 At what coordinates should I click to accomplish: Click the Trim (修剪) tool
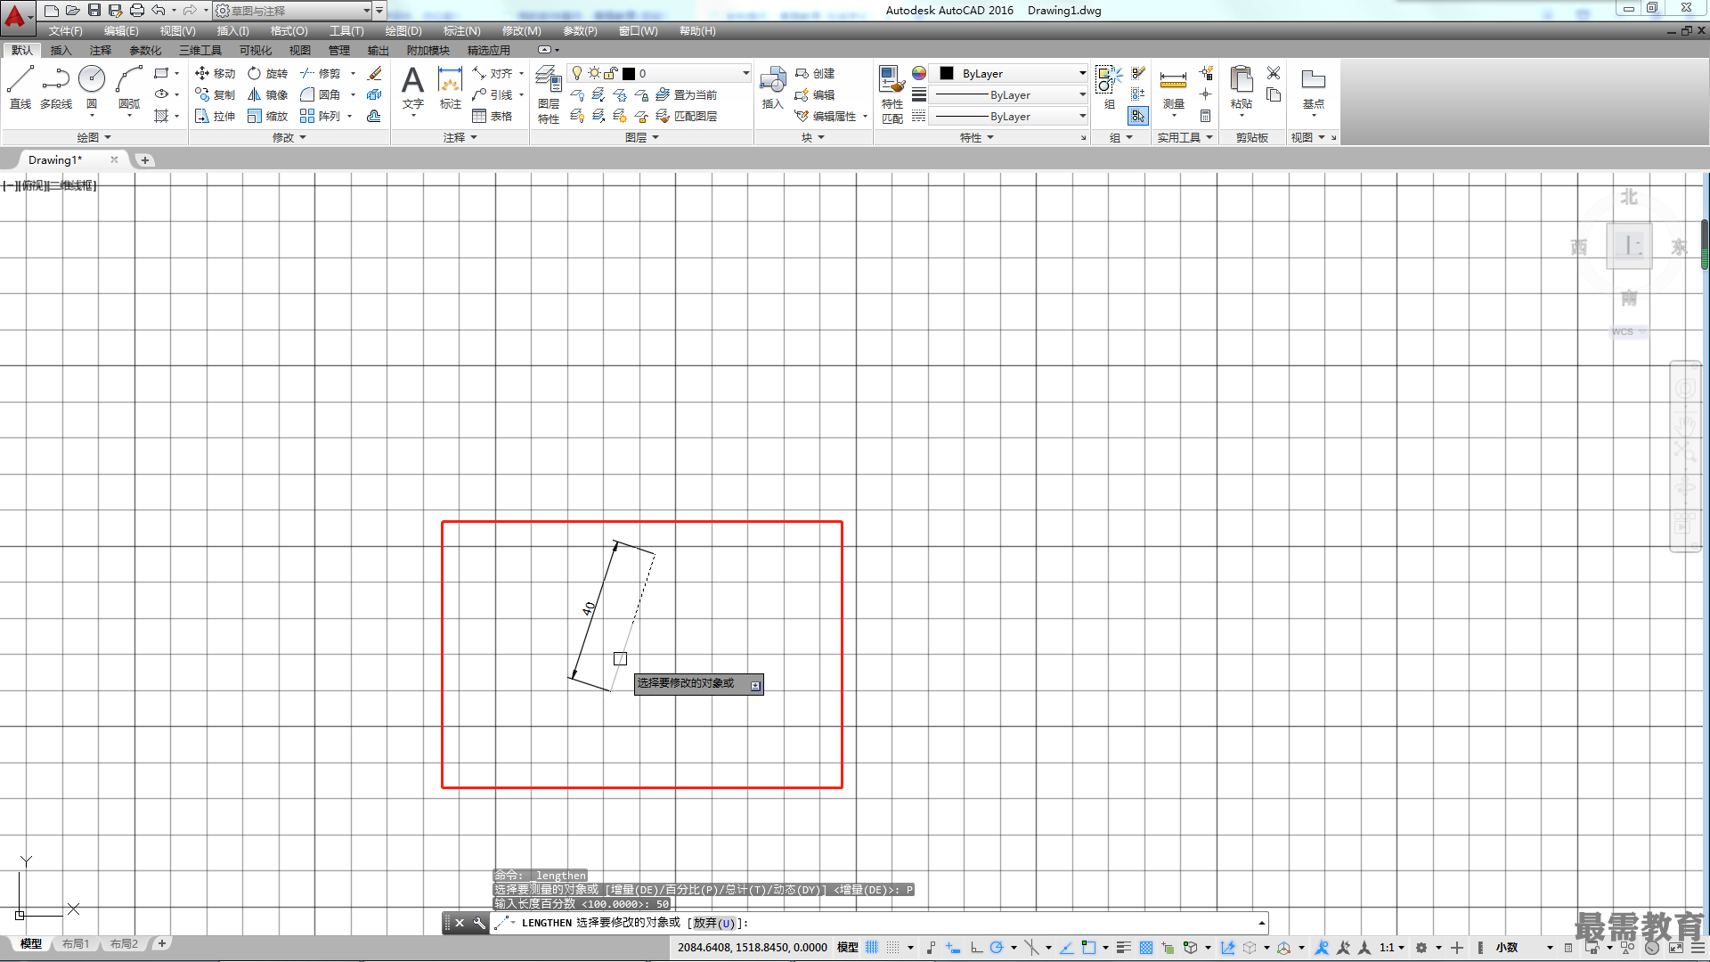pyautogui.click(x=321, y=73)
